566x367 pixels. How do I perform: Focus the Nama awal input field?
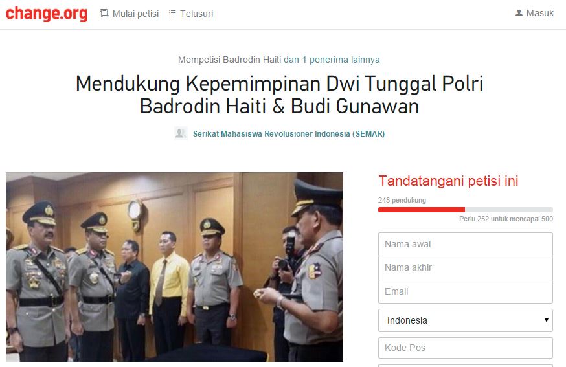point(465,244)
